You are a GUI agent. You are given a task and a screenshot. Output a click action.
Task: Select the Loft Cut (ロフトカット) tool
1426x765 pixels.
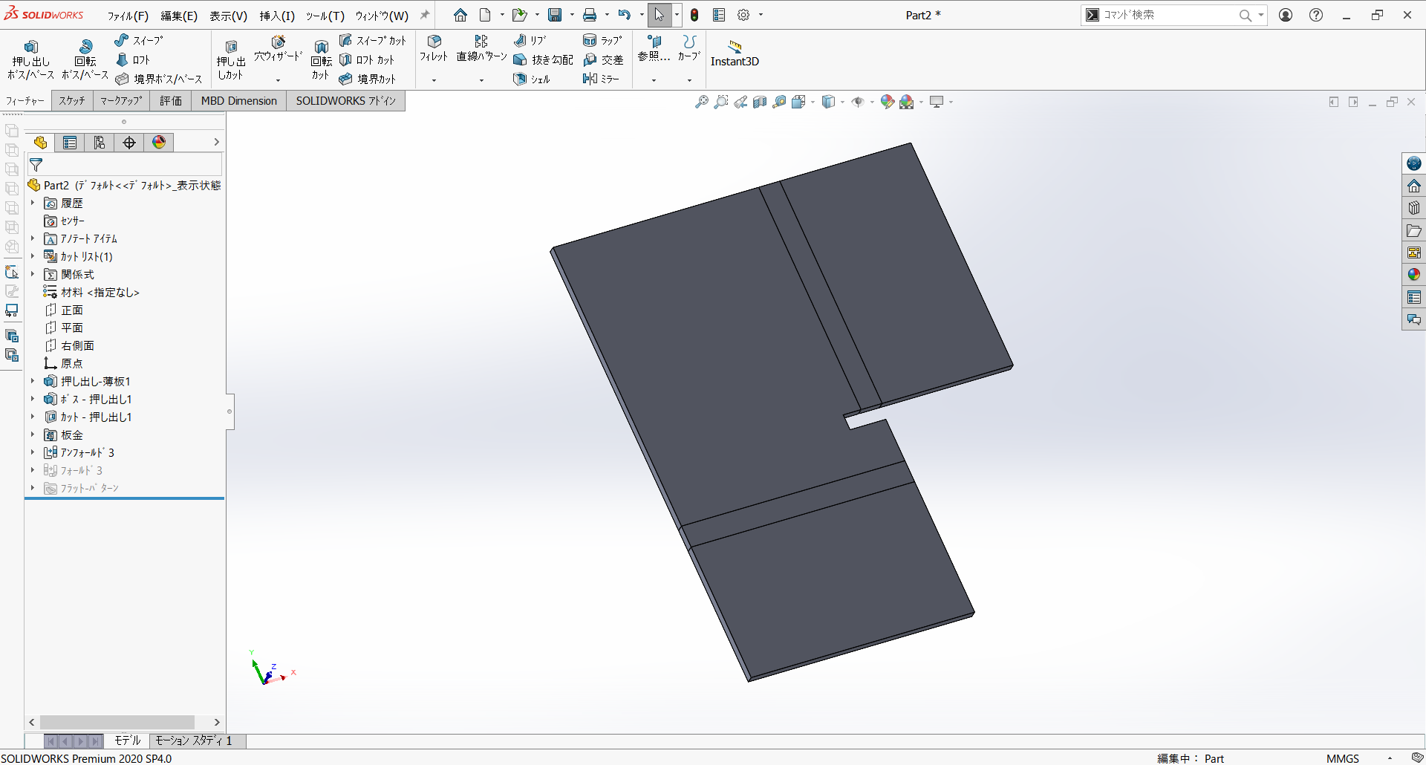(366, 59)
